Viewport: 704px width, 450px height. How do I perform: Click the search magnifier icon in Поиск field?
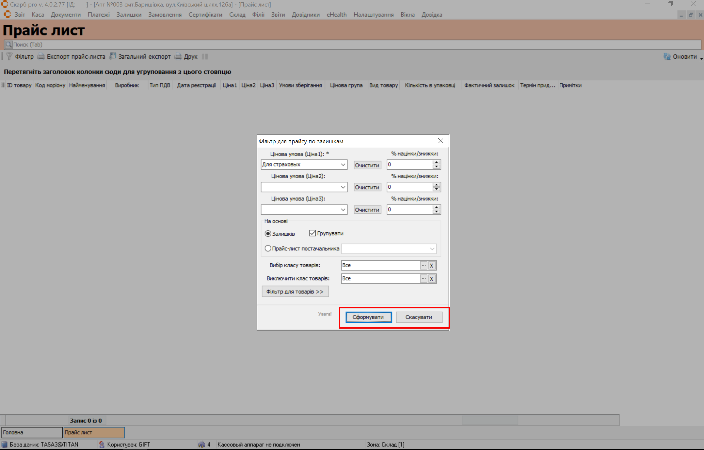pos(8,45)
